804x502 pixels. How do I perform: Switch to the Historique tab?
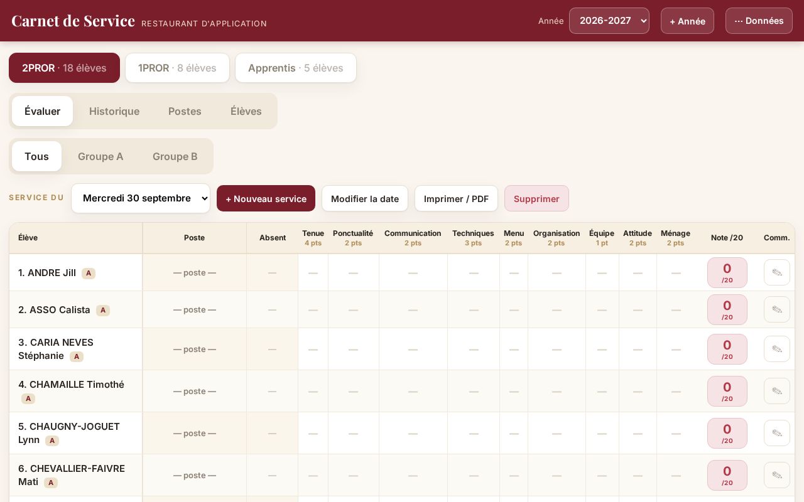click(114, 111)
